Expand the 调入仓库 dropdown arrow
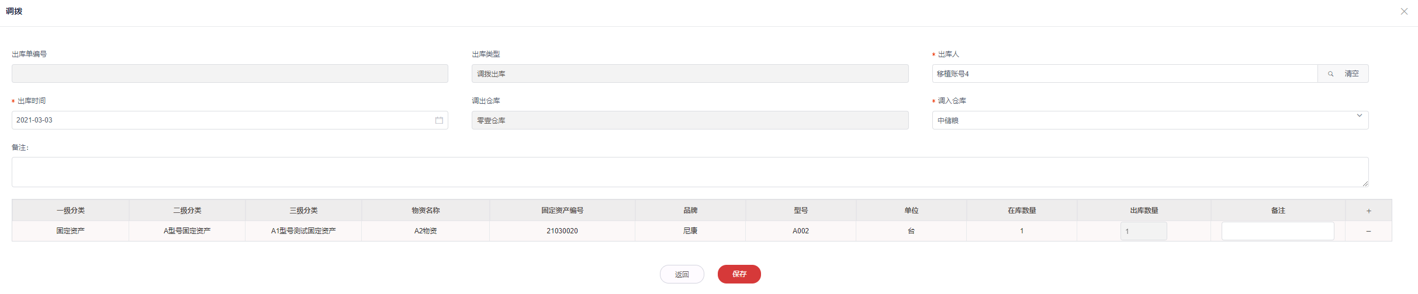 pyautogui.click(x=1359, y=116)
